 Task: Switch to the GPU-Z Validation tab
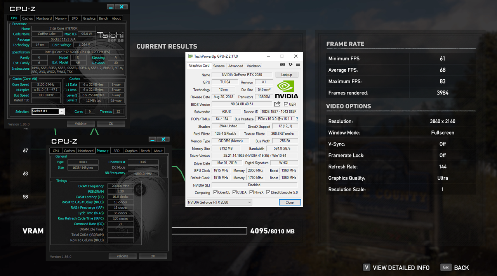point(254,66)
